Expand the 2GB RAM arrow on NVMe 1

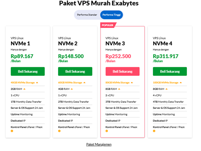click(x=24, y=89)
